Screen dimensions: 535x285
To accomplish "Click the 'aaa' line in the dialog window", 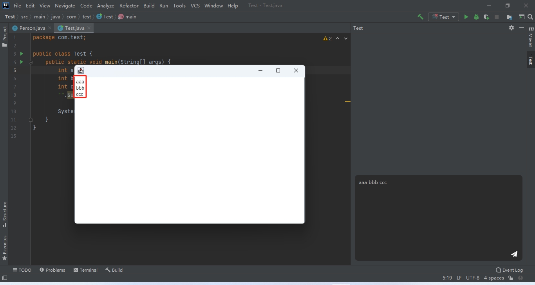I will (x=80, y=82).
